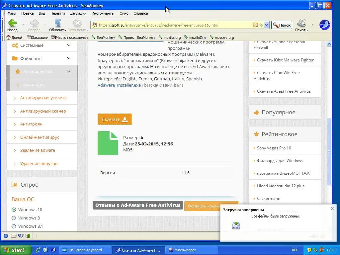Click the Файловые category folder icon
Viewport: 340px width, 255px height.
pos(15,58)
